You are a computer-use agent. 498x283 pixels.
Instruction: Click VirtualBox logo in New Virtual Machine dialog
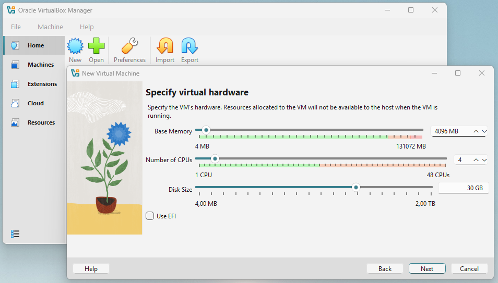tap(75, 73)
